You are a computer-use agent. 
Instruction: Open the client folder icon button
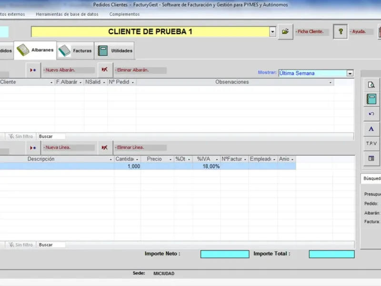285,31
